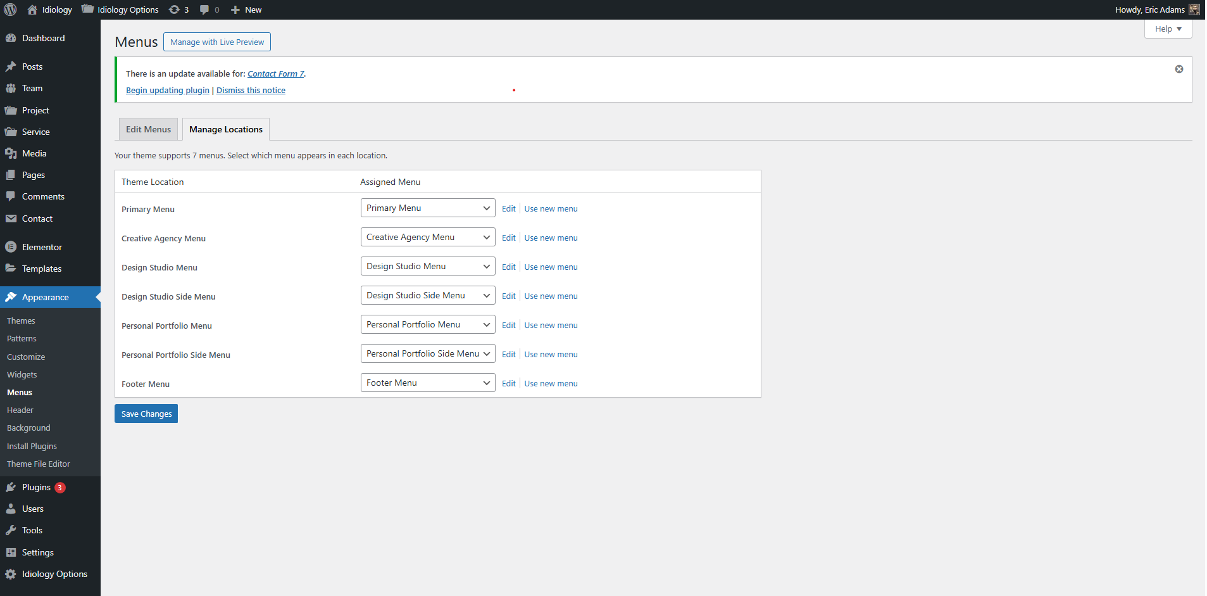Viewport: 1207px width, 596px height.
Task: Open Widgets under Appearance submenu
Action: coord(22,375)
